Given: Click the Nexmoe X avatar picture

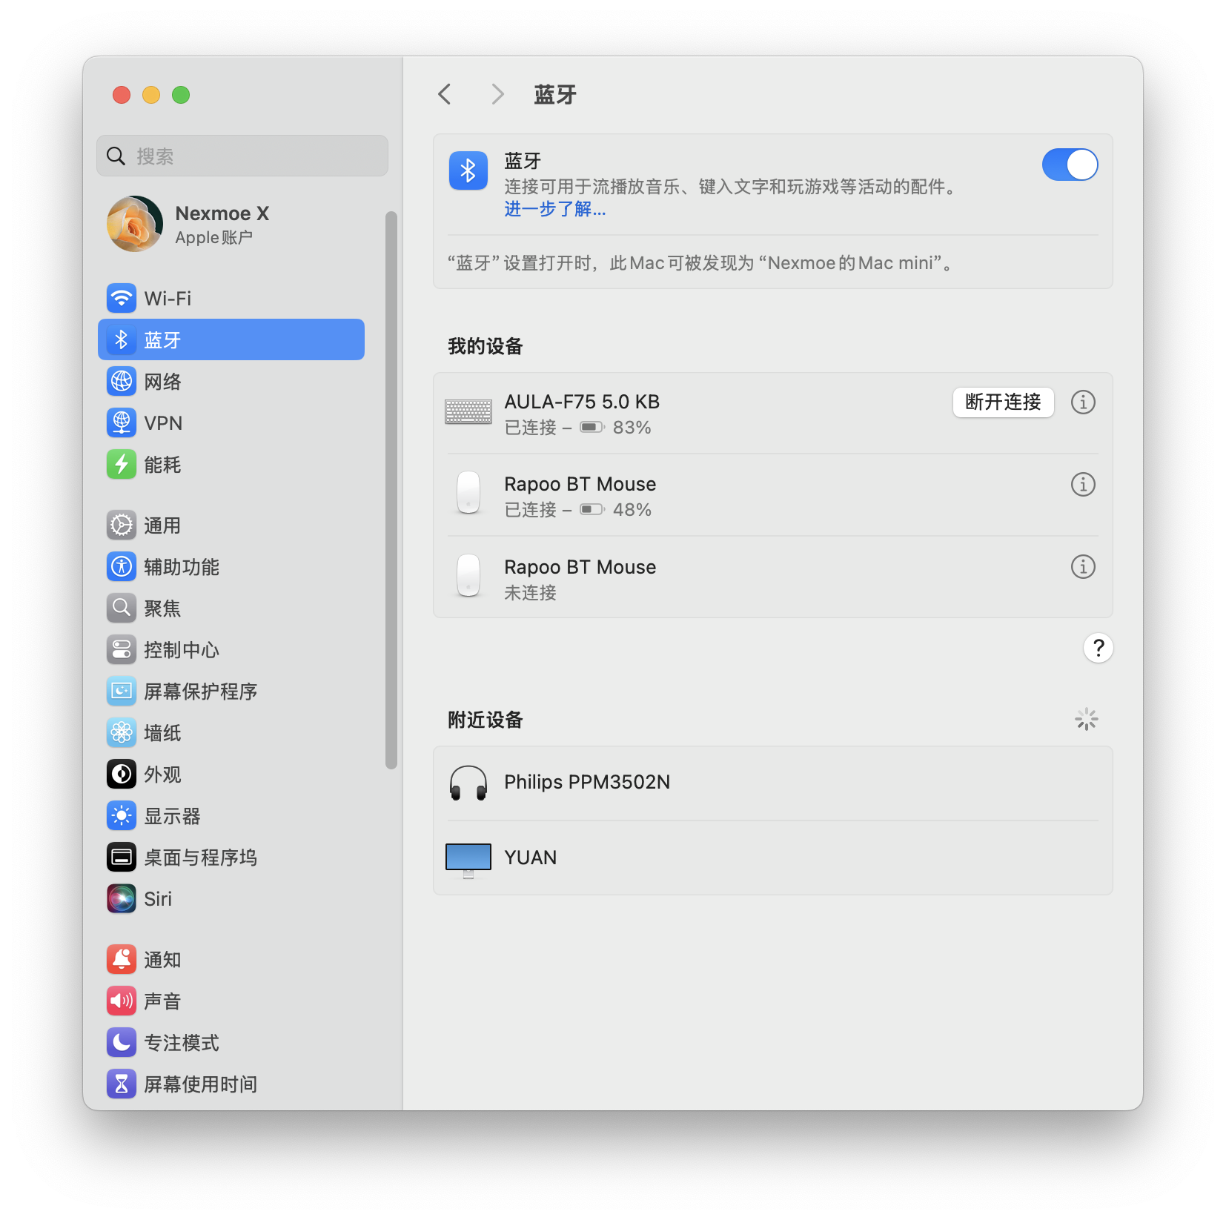Looking at the screenshot, I should 135,224.
